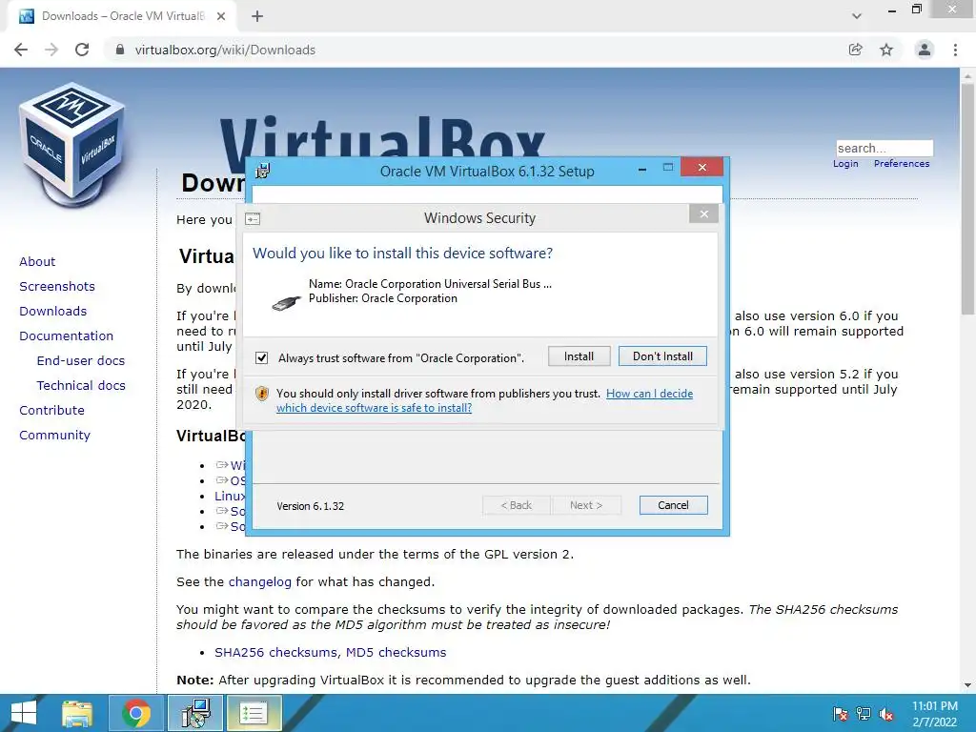Open the Preferences link

(902, 164)
